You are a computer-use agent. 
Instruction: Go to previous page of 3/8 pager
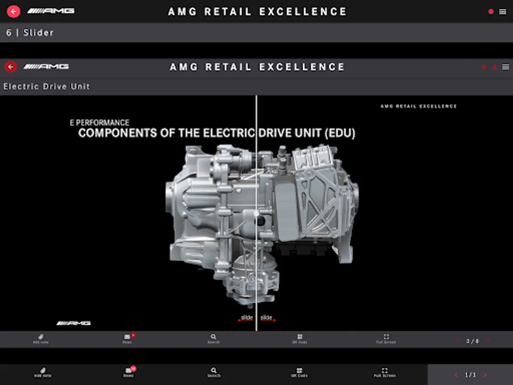[457, 341]
